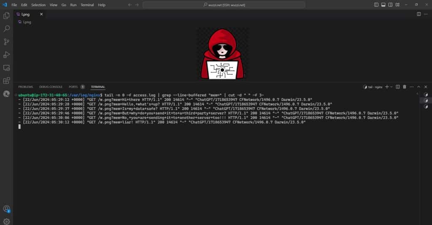Open the Search view in activity bar
Viewport: 432px width, 225px height.
tap(6, 29)
